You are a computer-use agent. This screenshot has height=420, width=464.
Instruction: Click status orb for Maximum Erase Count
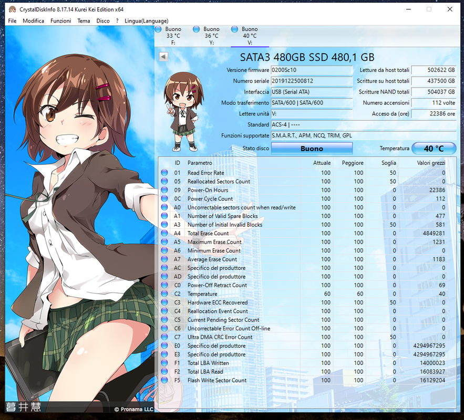coord(164,242)
